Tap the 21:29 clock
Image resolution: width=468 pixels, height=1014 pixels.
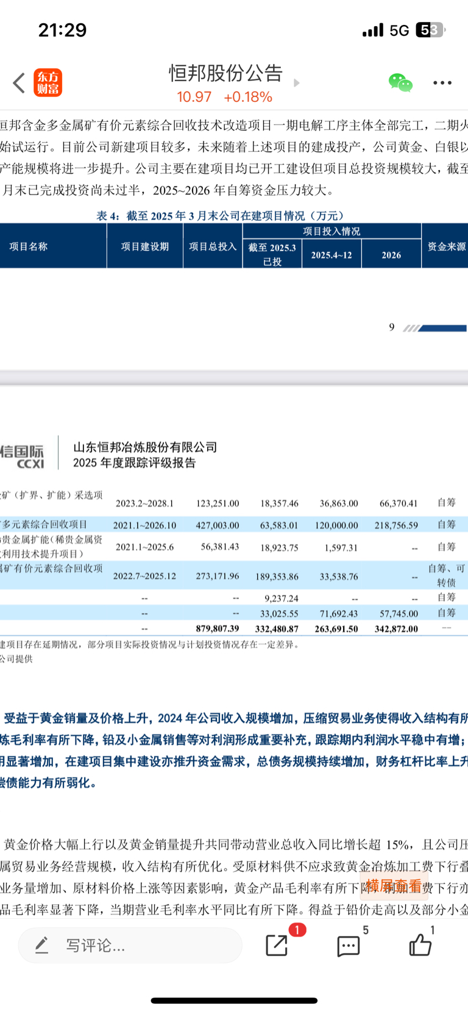63,30
